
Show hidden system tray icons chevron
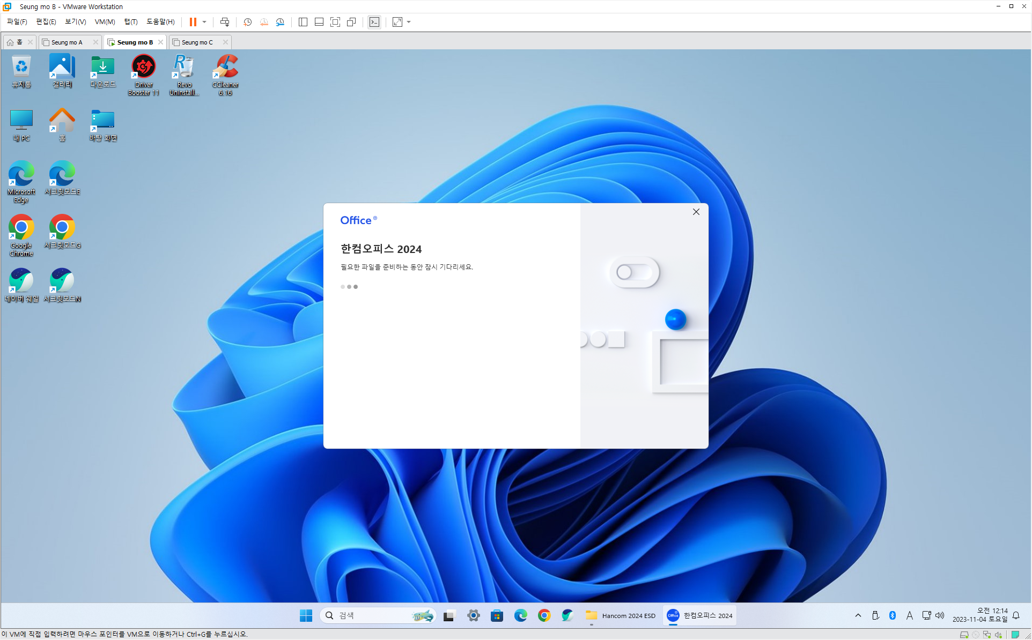(x=858, y=615)
